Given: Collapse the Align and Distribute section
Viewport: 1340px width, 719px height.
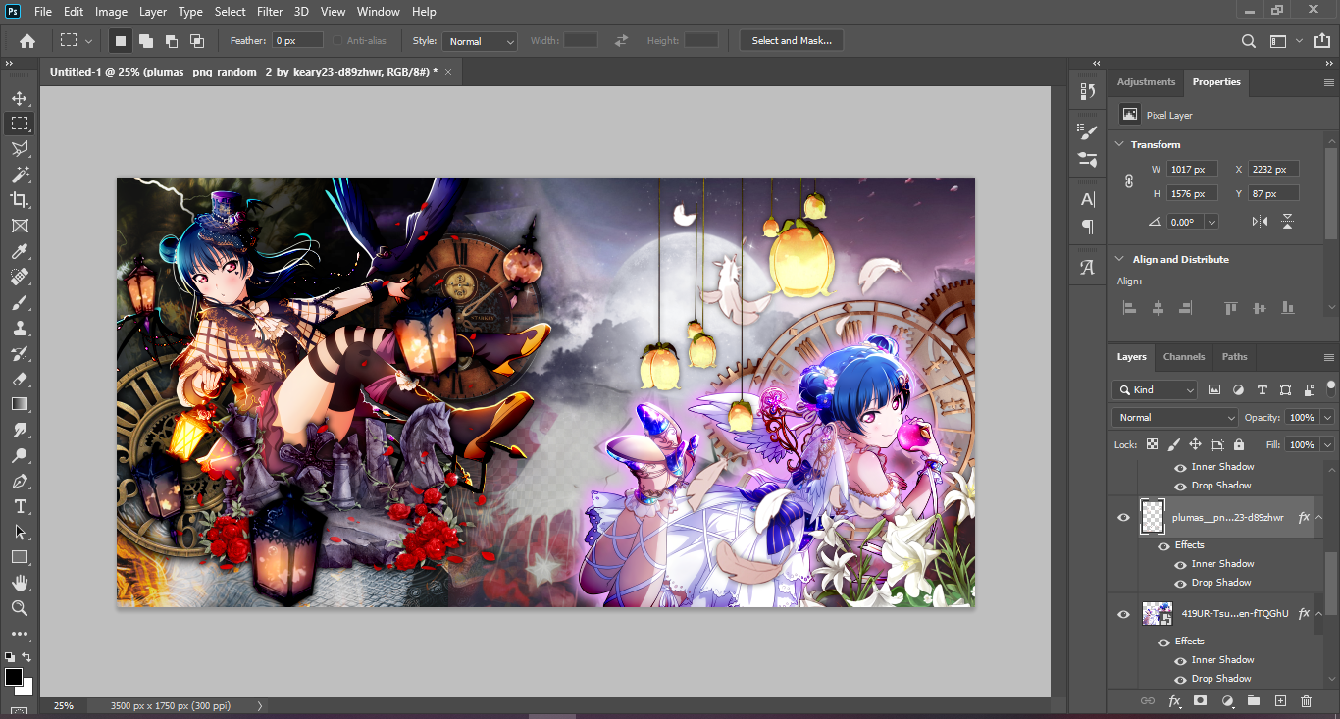Looking at the screenshot, I should click(1119, 259).
